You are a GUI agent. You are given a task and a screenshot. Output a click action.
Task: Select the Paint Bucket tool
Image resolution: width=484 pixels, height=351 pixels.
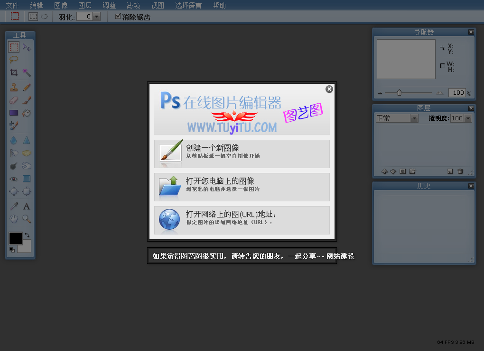click(x=27, y=113)
